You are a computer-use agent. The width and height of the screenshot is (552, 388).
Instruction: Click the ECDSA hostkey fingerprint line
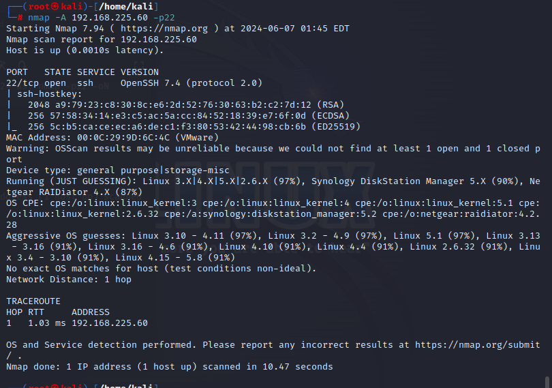click(x=189, y=116)
